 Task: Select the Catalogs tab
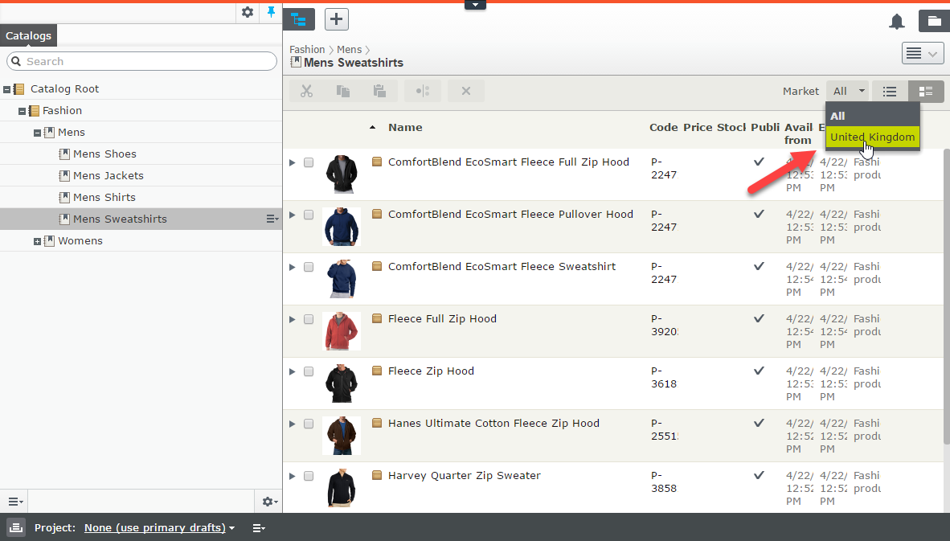click(29, 35)
